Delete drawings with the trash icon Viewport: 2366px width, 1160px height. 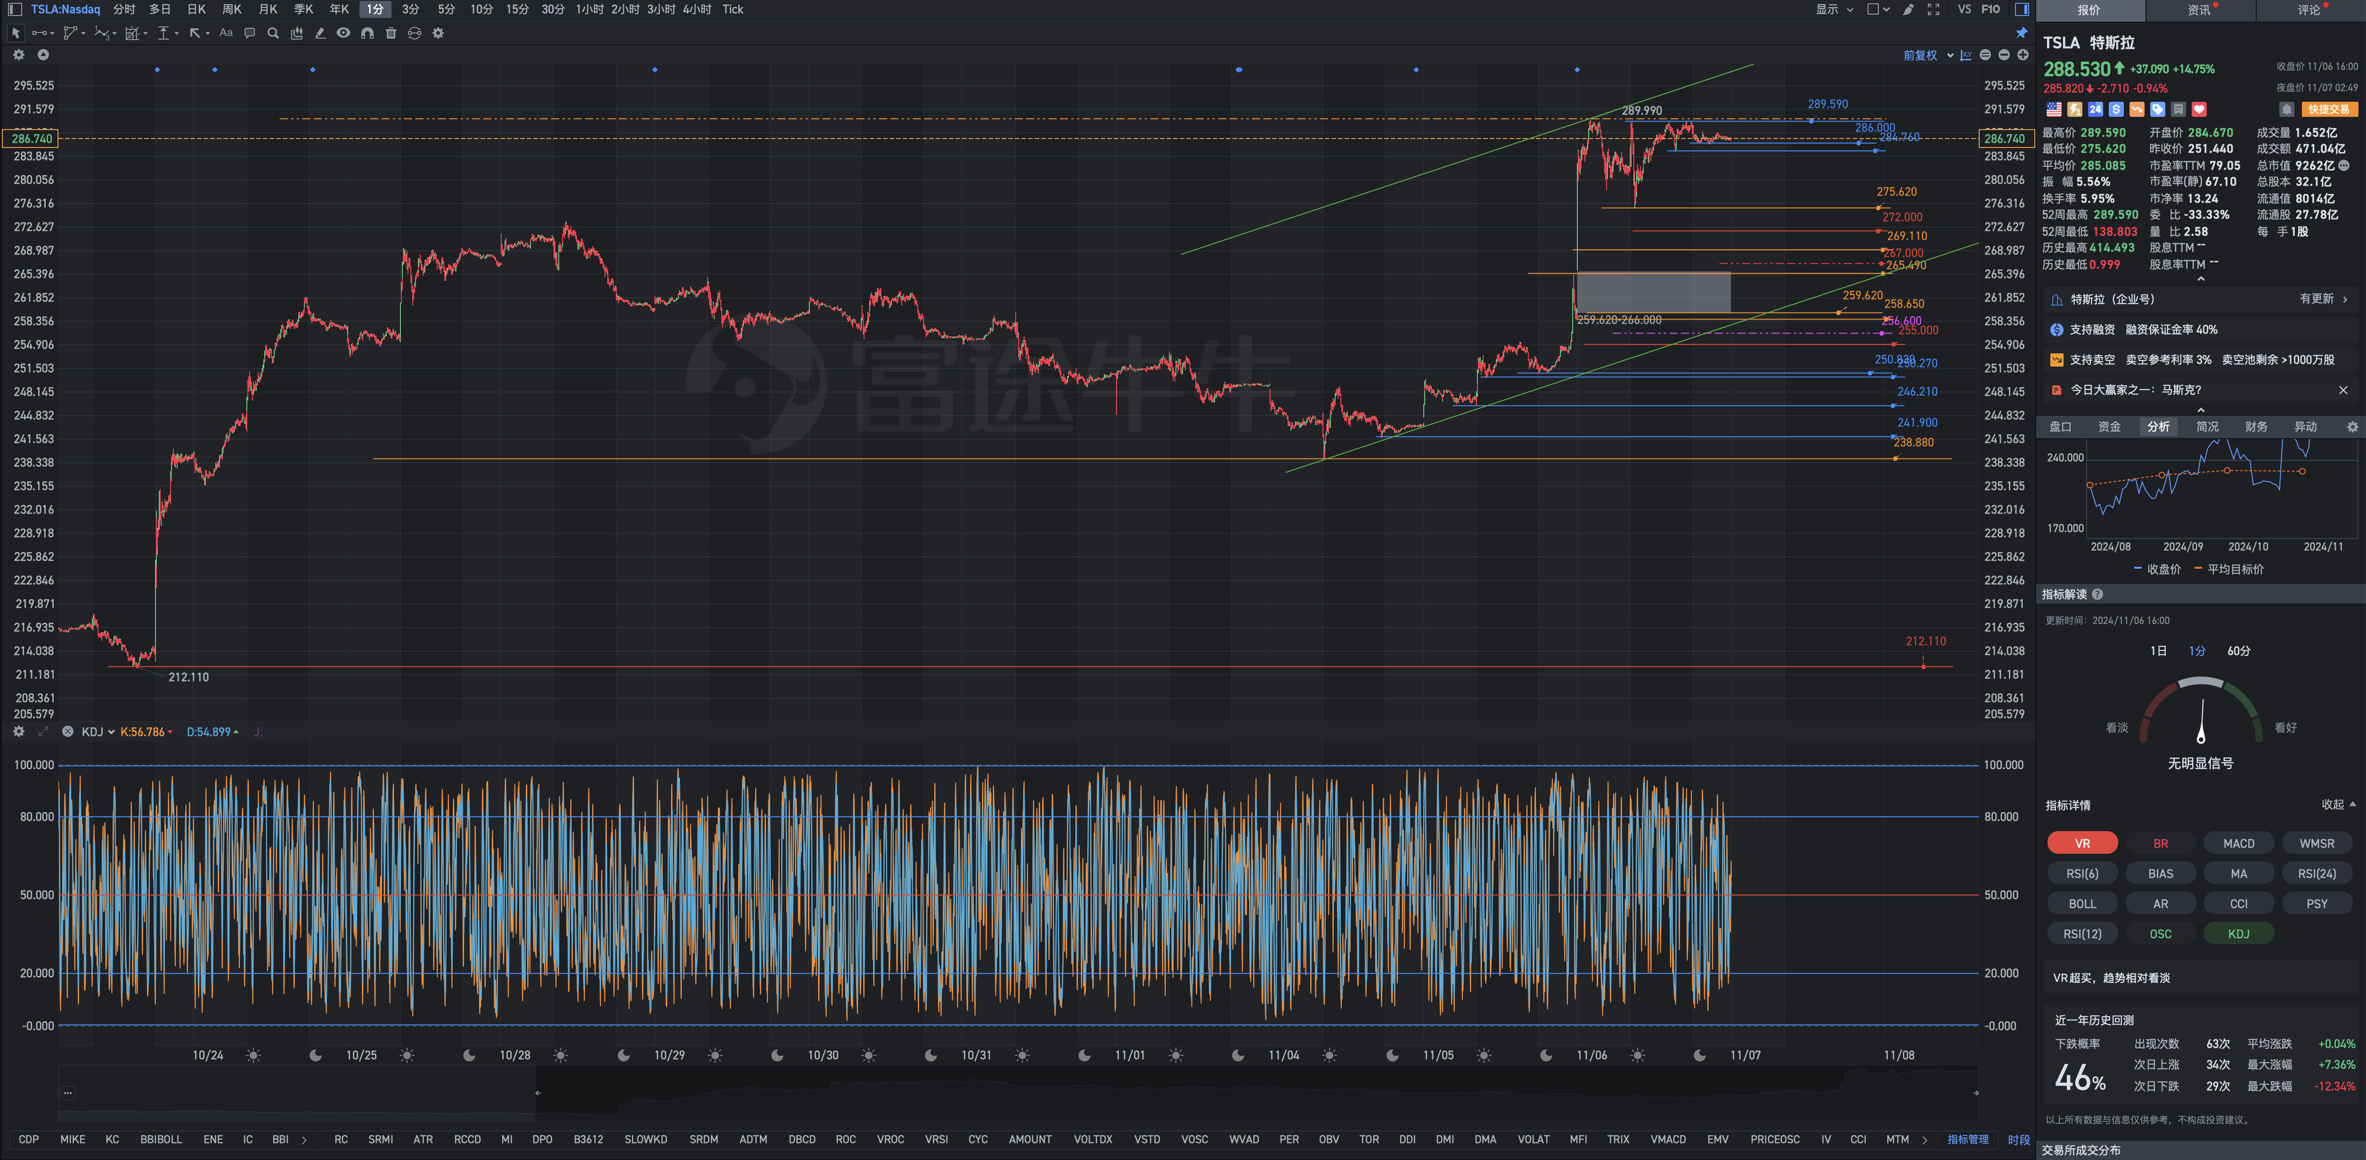(x=391, y=33)
